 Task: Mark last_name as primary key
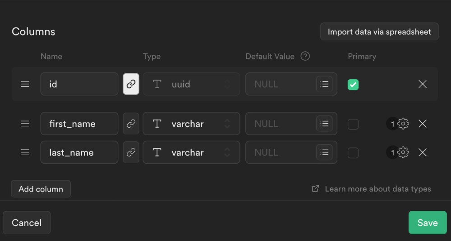[353, 152]
